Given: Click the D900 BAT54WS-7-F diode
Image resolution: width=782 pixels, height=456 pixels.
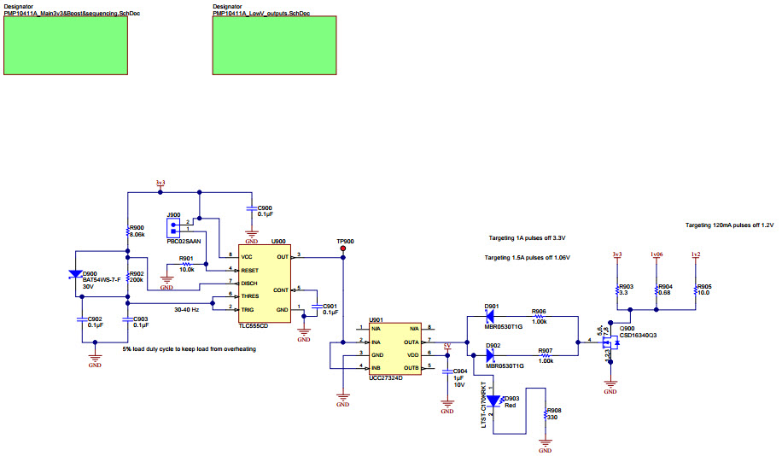Looking at the screenshot, I should point(77,275).
